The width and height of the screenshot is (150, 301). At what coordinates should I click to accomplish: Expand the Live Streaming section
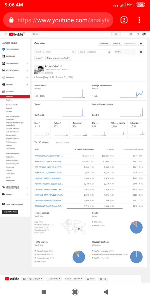(27, 70)
